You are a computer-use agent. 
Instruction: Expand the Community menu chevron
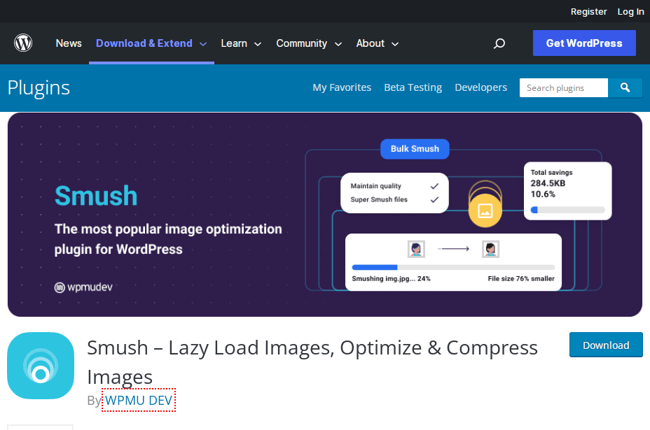click(338, 44)
